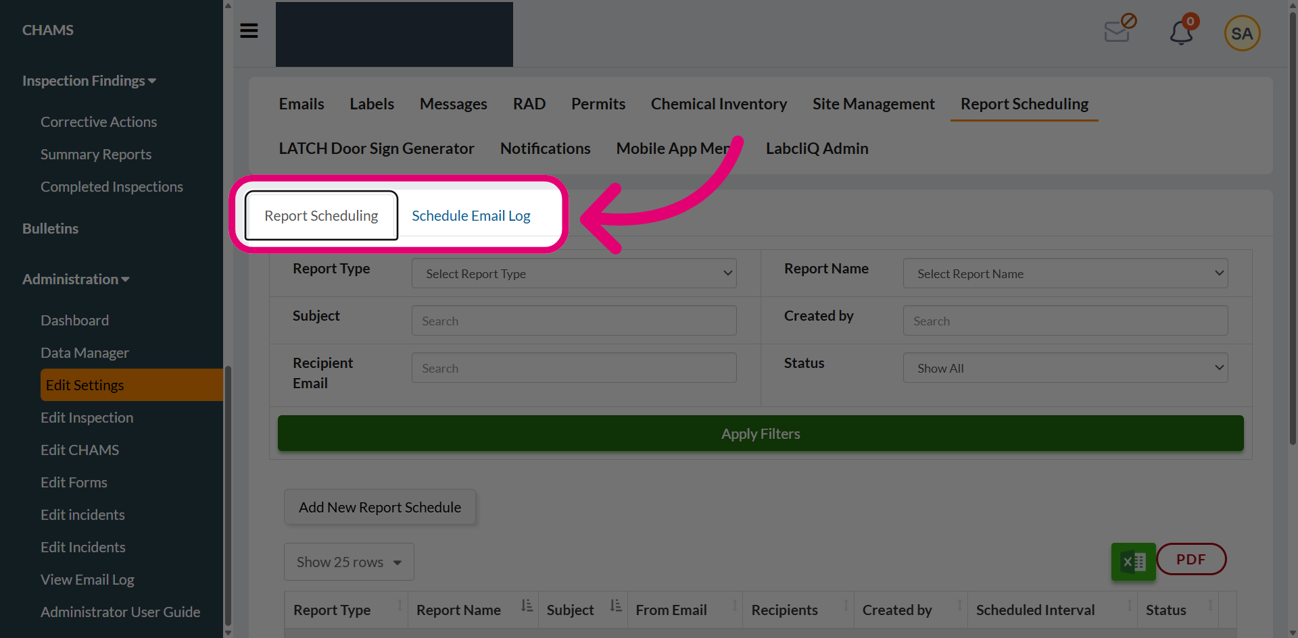Collapse the Administration section

pyautogui.click(x=76, y=280)
